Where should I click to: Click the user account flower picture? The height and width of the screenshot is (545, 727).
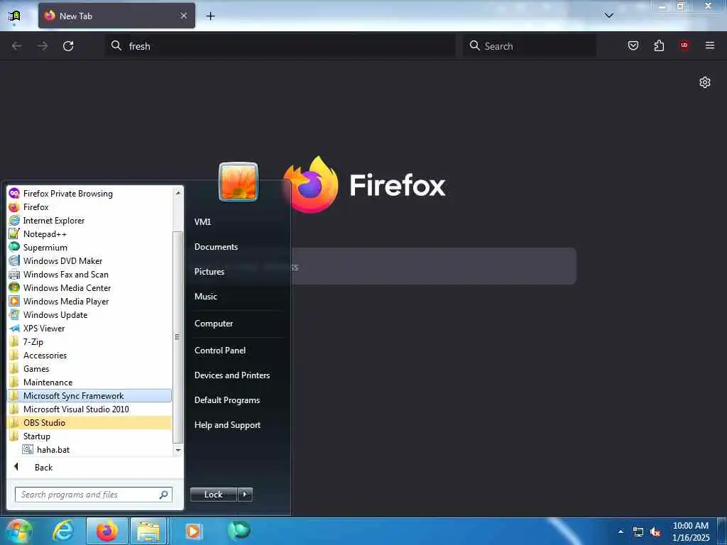[239, 182]
